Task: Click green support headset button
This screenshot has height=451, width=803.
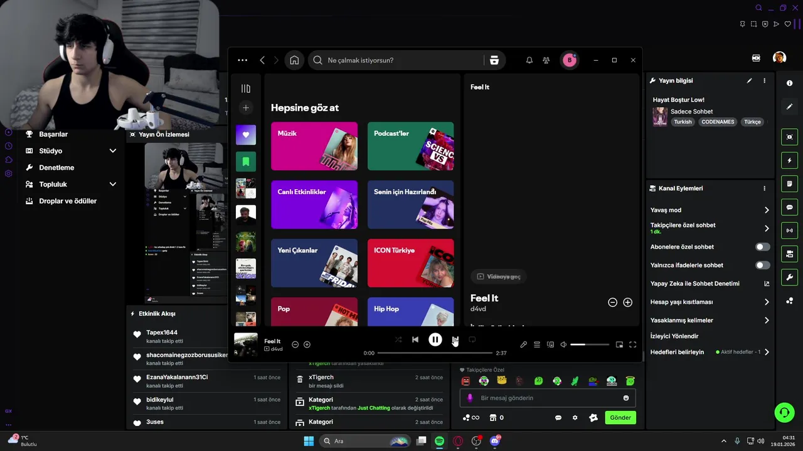Action: pos(784,412)
